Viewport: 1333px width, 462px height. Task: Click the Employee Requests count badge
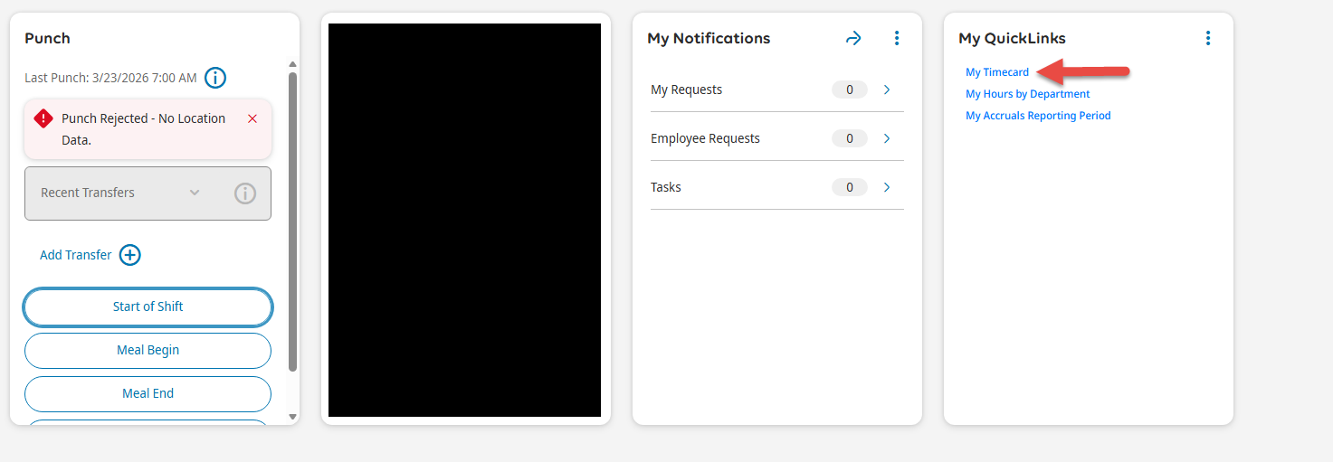coord(850,138)
